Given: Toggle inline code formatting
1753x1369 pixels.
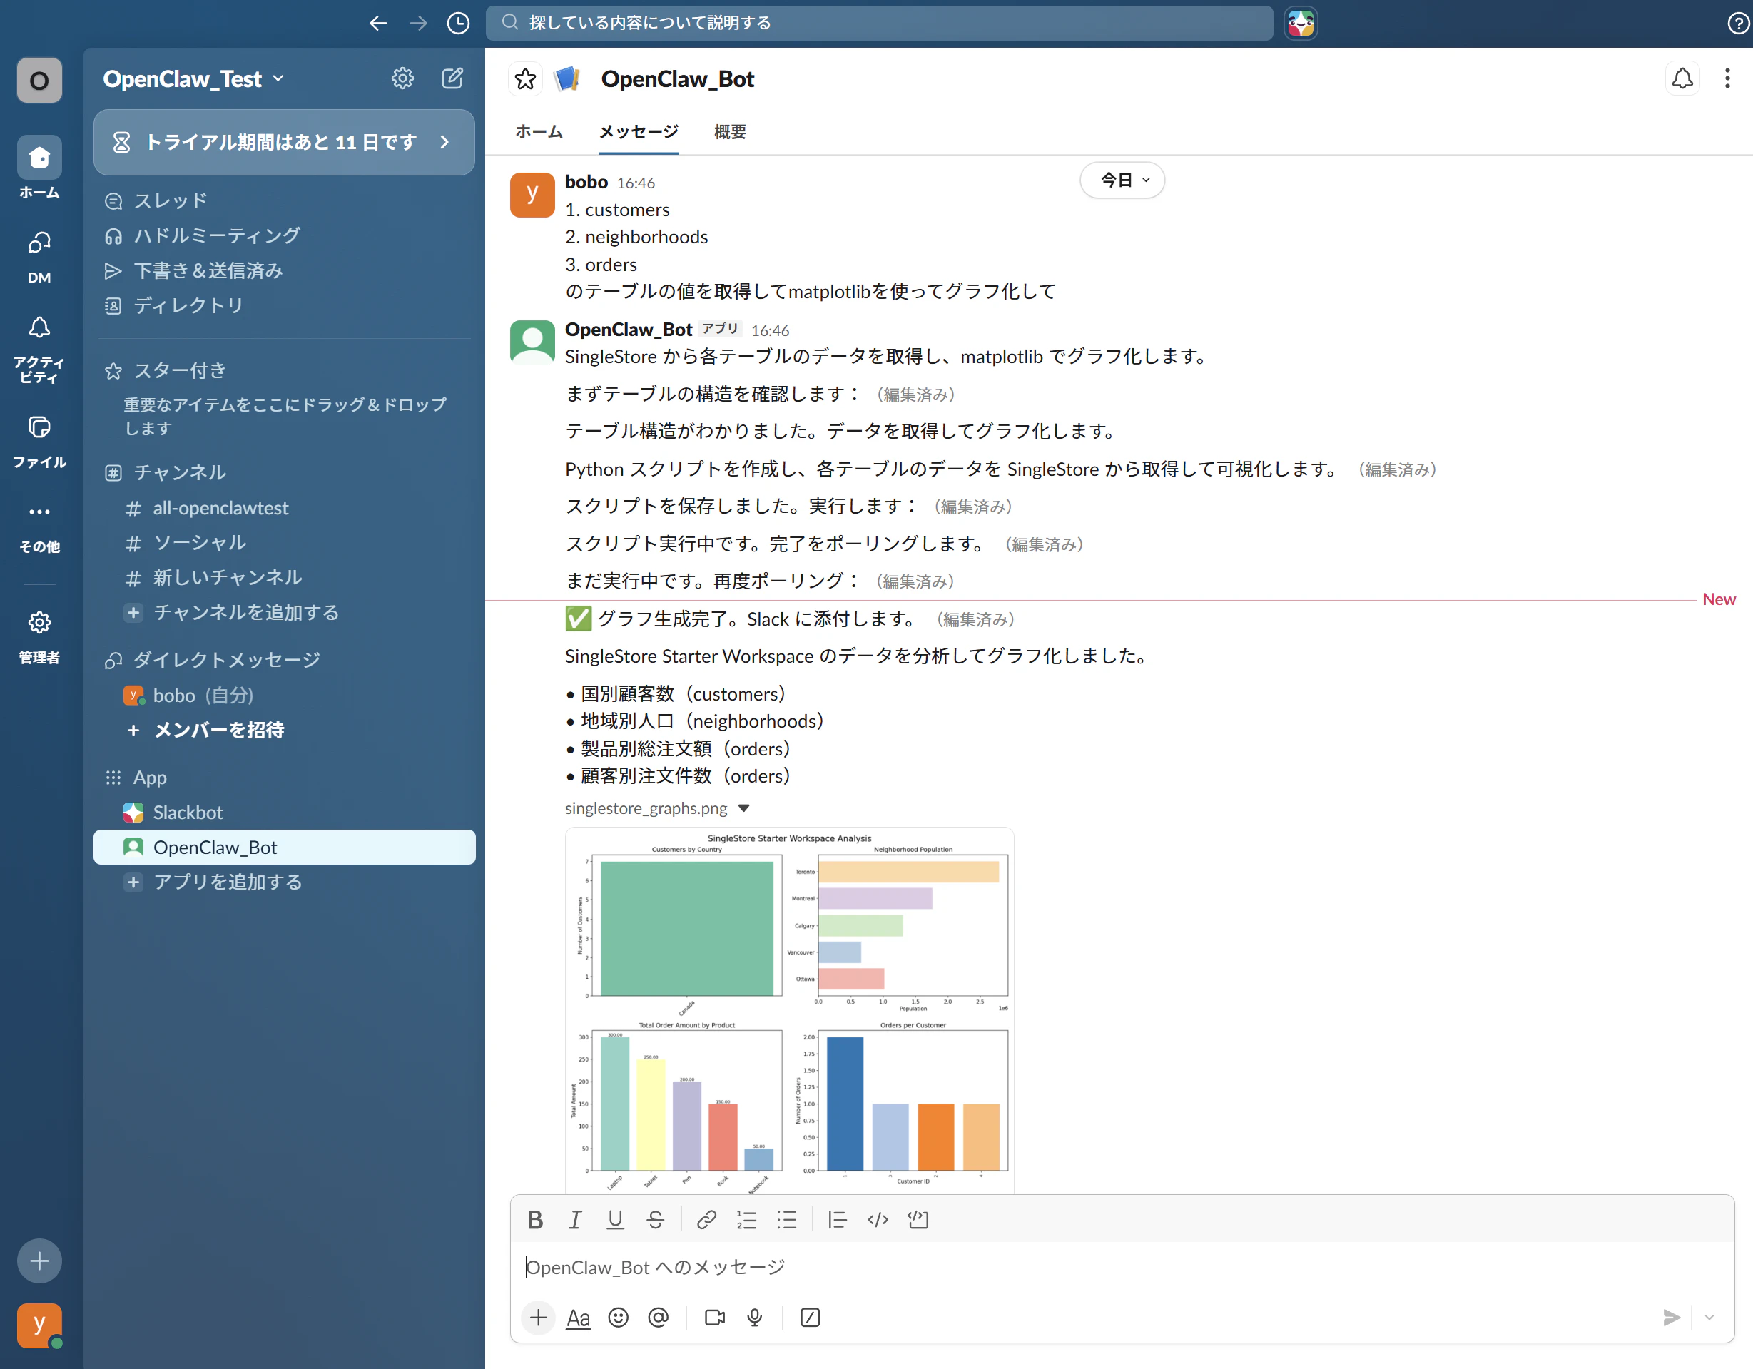Looking at the screenshot, I should [x=878, y=1221].
